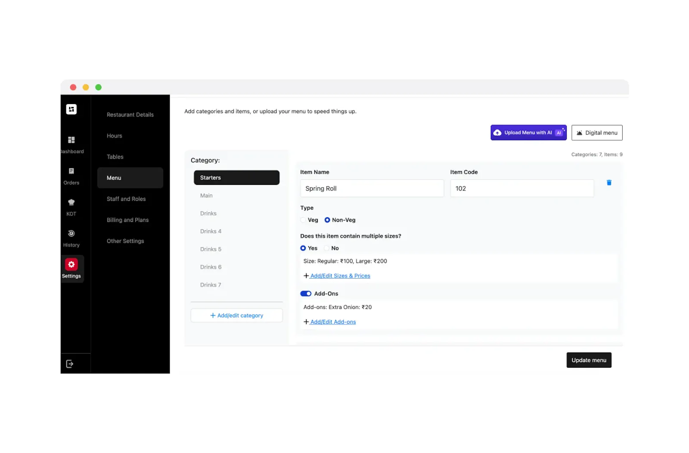This screenshot has width=689, height=453.
Task: Choose No for multiple sizes
Action: point(326,248)
